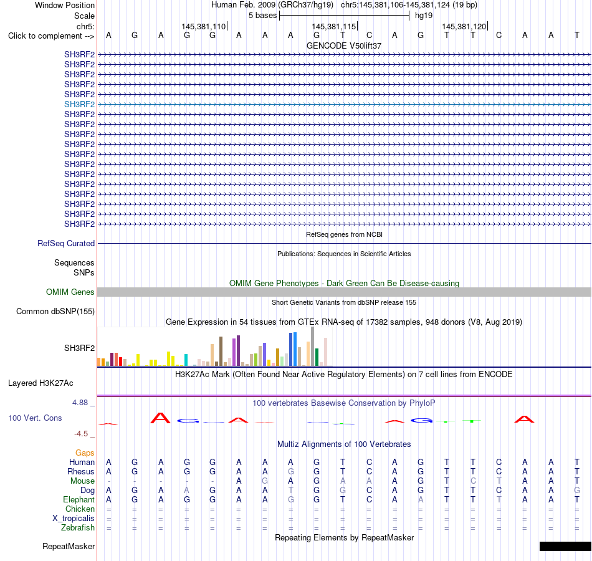
Task: Click the OMIM Gene Phenotypes green title
Action: click(x=345, y=284)
